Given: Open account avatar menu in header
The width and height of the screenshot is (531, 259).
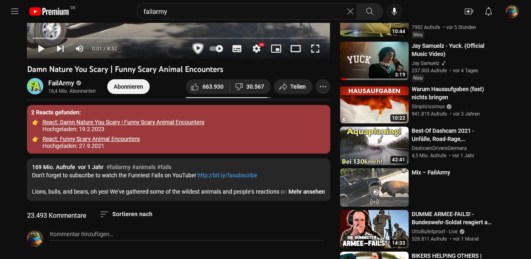Looking at the screenshot, I should point(512,11).
